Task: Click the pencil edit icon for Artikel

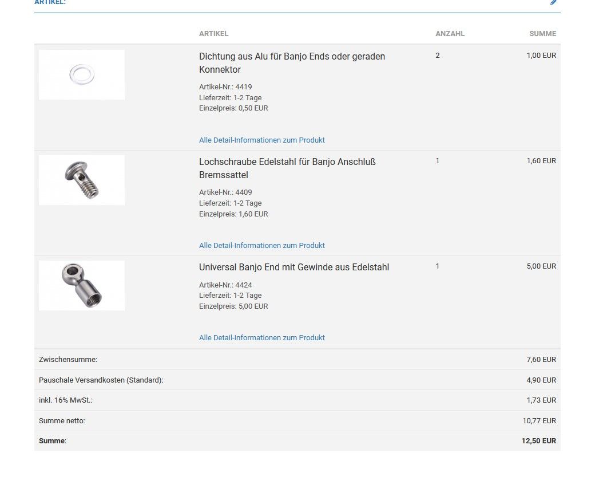Action: pos(553,2)
